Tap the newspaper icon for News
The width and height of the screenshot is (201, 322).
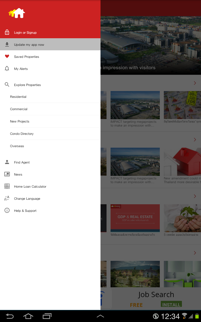pyautogui.click(x=7, y=174)
